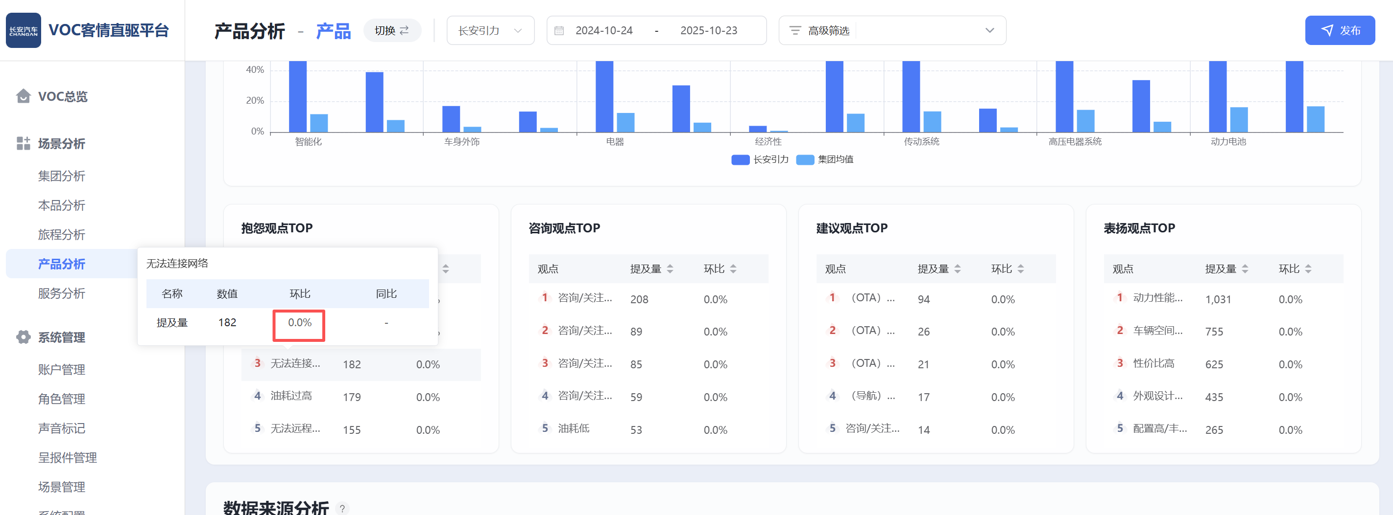Select the 油耗过高 row in complaints table
This screenshot has height=515, width=1393.
coord(291,396)
